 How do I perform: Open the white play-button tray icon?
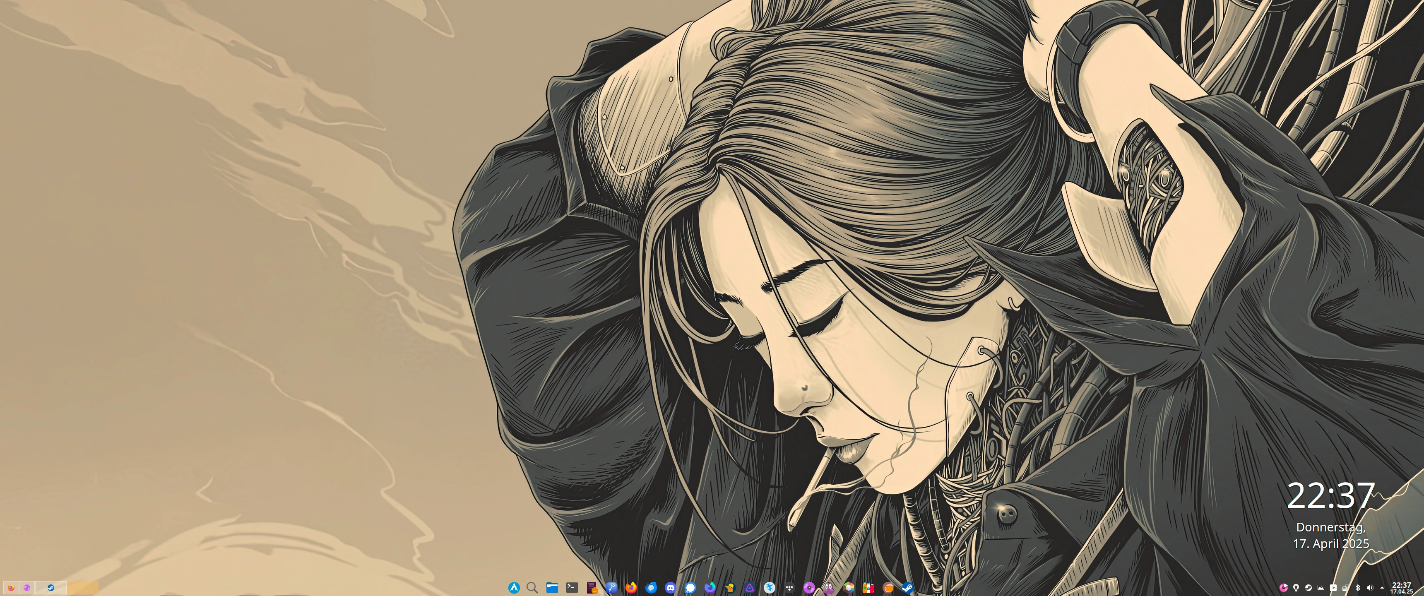(x=1333, y=588)
